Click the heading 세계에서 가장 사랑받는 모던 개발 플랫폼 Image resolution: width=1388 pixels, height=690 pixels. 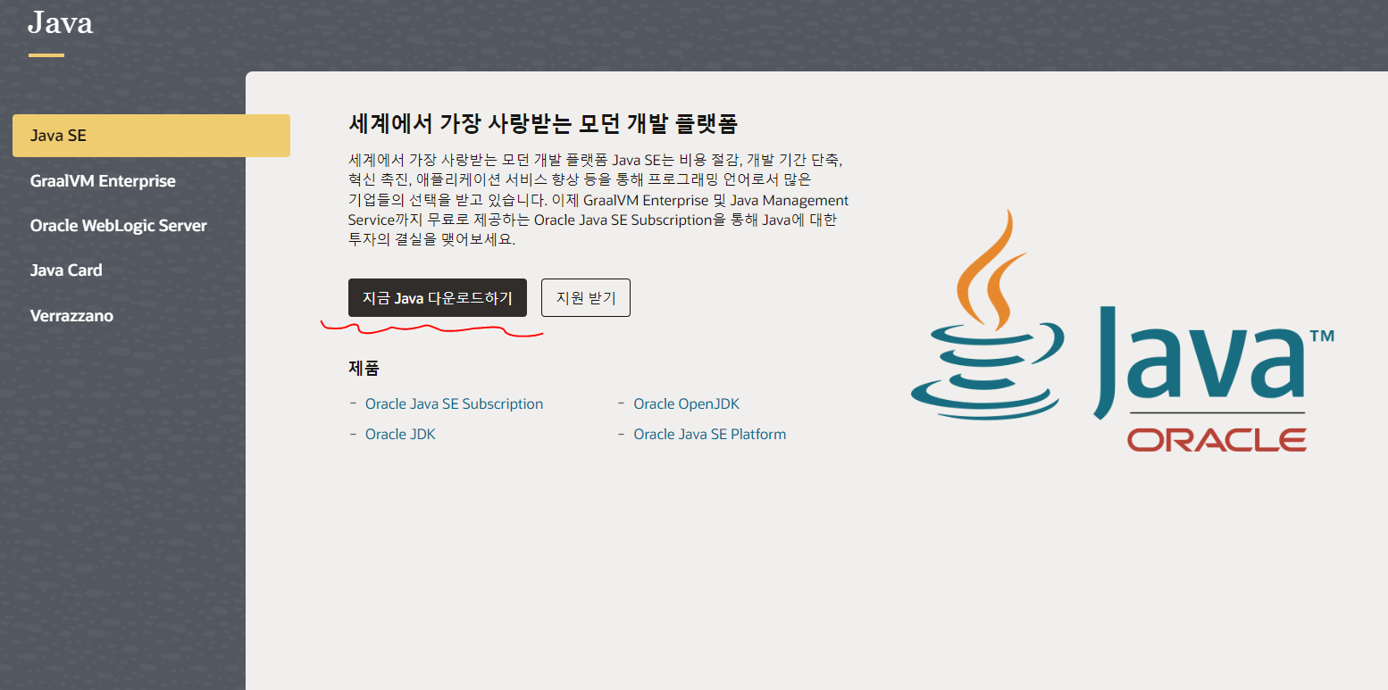point(542,123)
